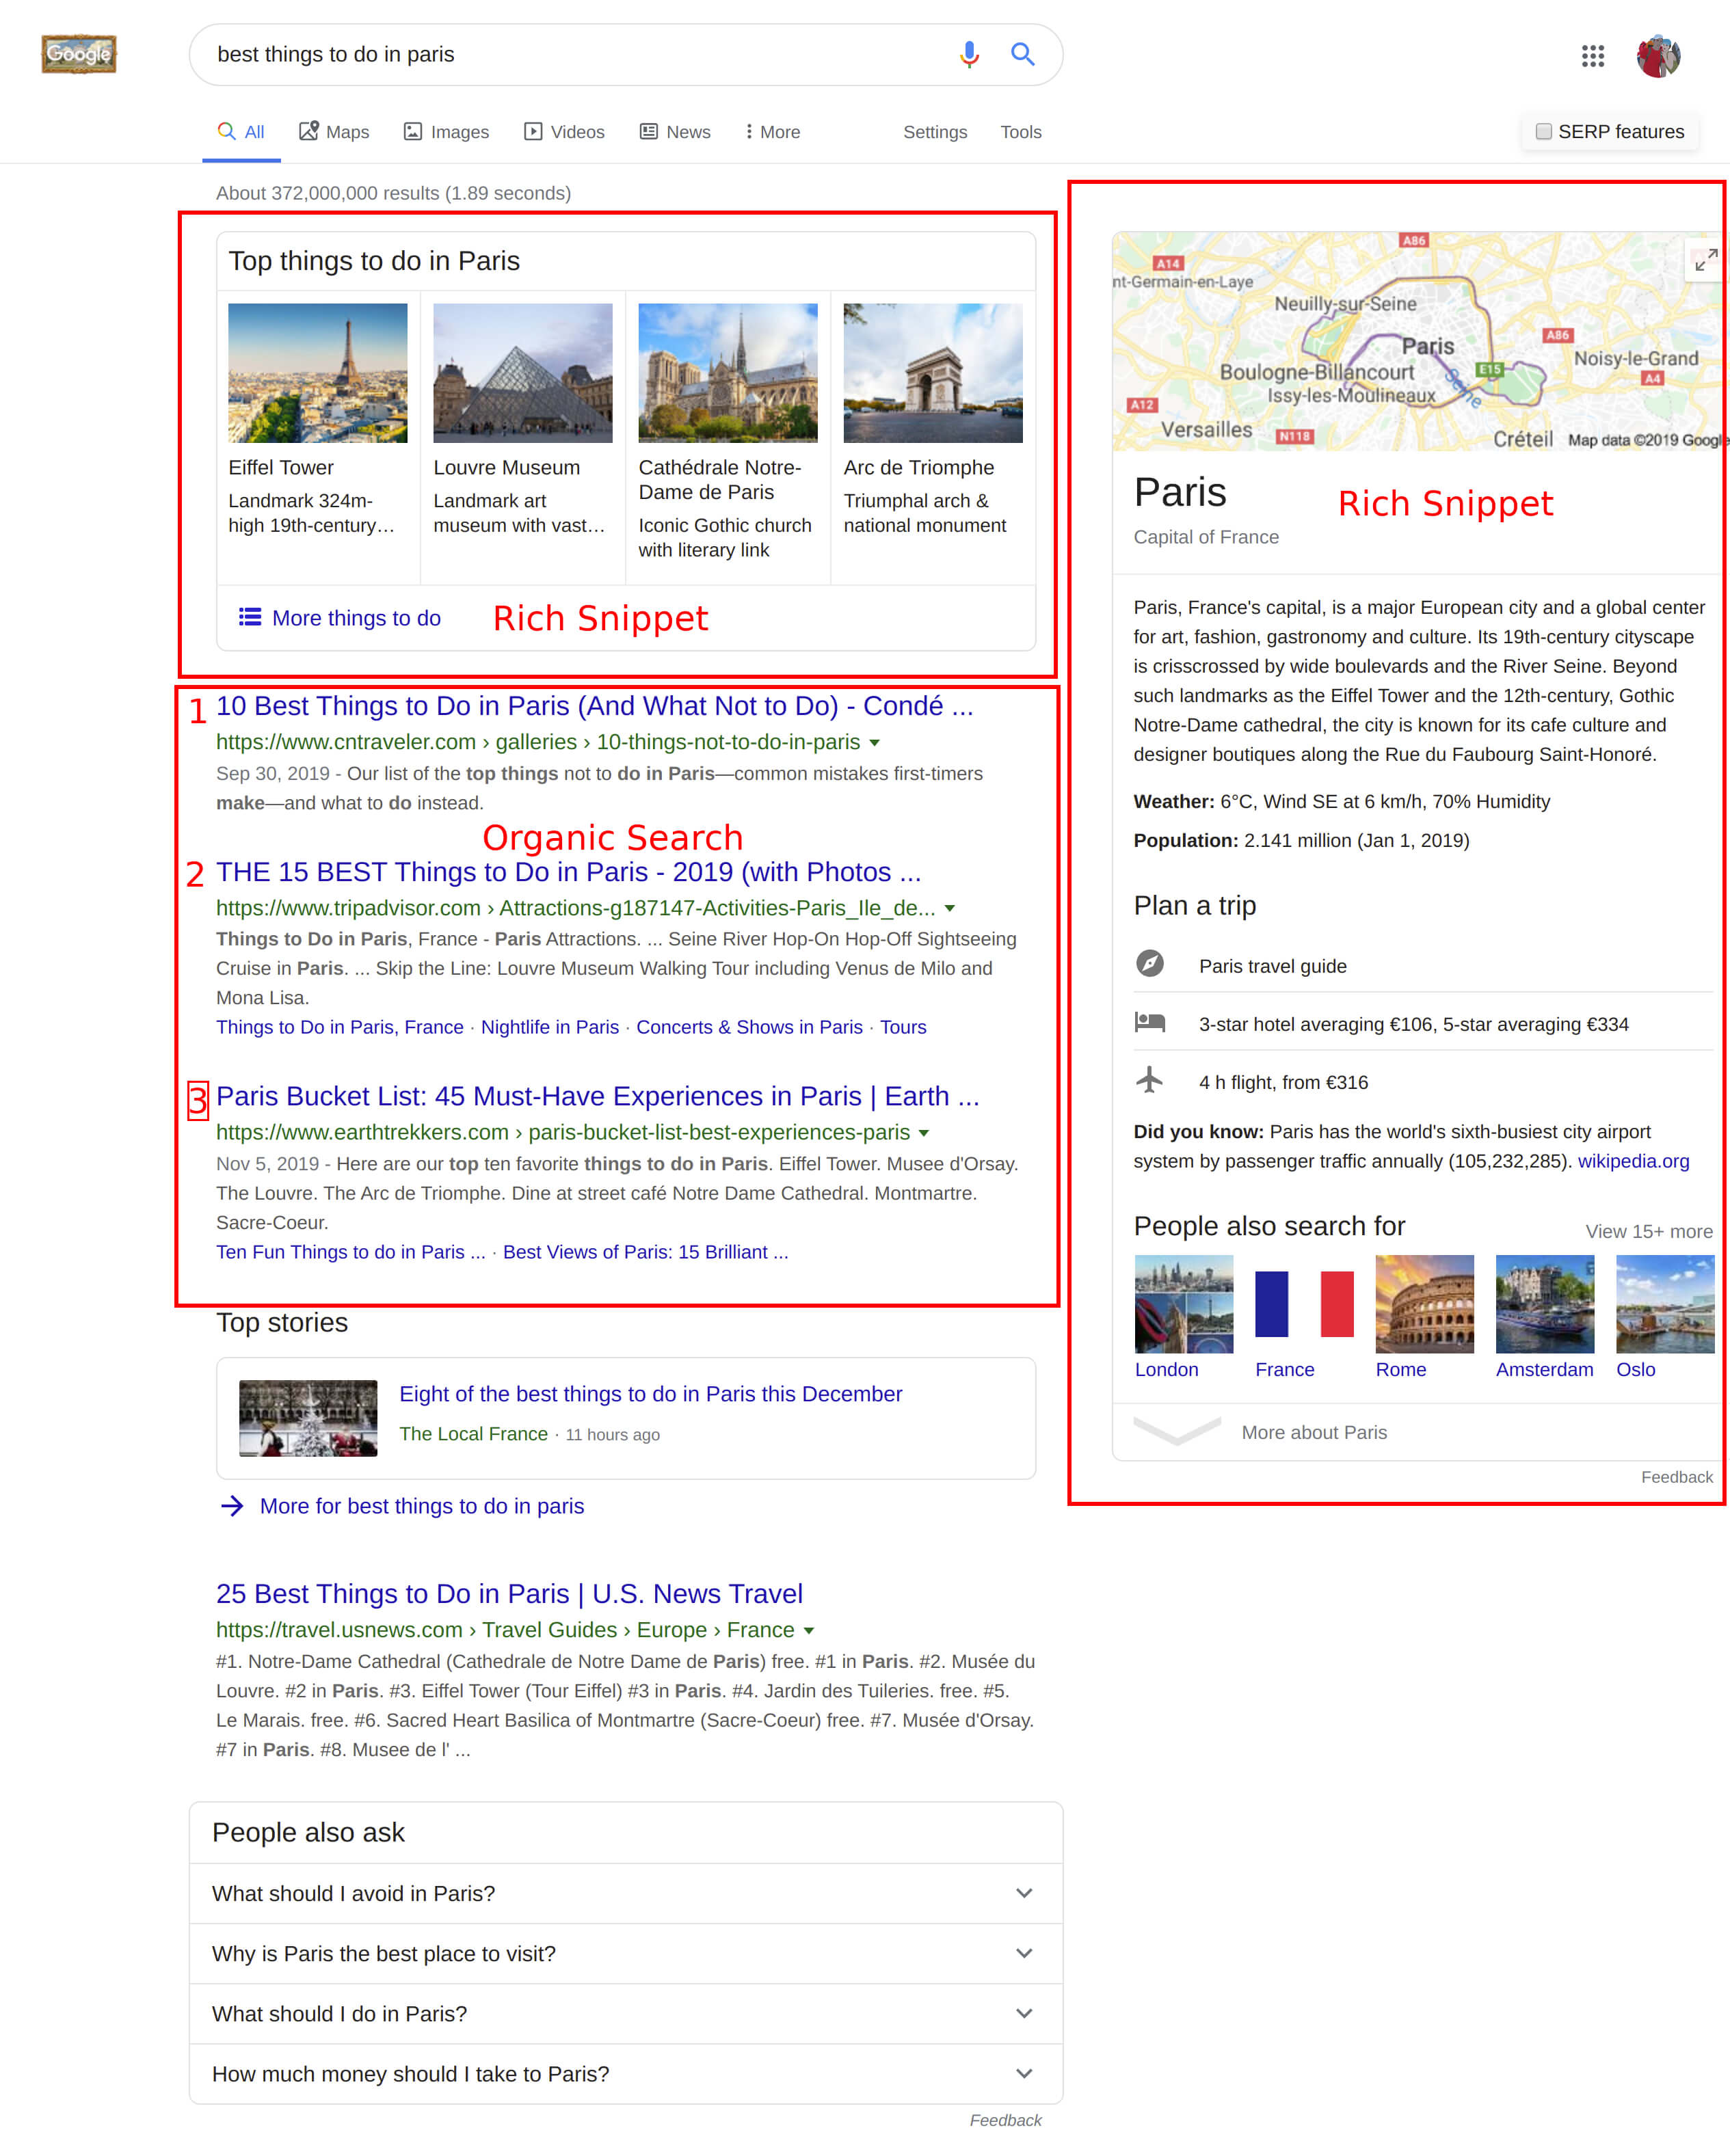Click the Images tab icon
The height and width of the screenshot is (2156, 1730).
point(413,131)
